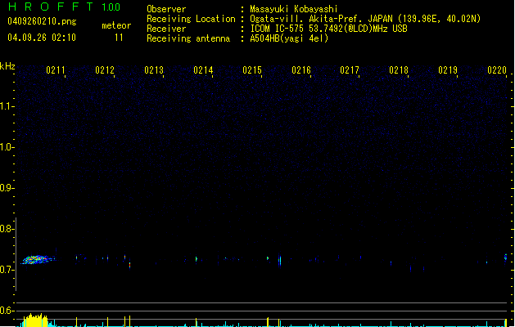515x327 pixels.
Task: Click the large meteor echo near 0210
Action: pyautogui.click(x=38, y=260)
